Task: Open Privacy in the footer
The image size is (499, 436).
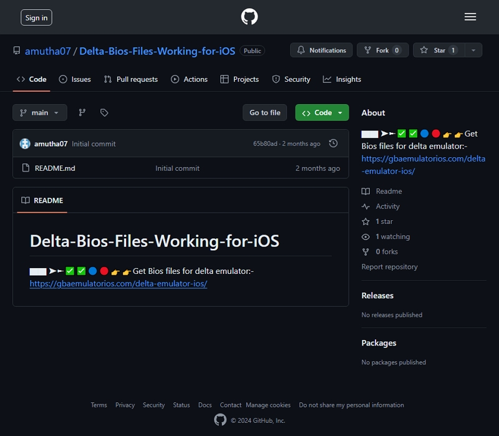Action: coord(125,405)
